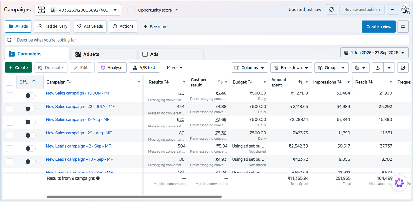Sort by the Budget column arrows
This screenshot has height=202, width=413.
tap(250, 82)
